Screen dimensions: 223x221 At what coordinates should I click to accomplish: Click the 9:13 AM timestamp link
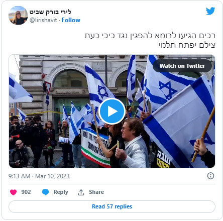pyautogui.click(x=19, y=176)
